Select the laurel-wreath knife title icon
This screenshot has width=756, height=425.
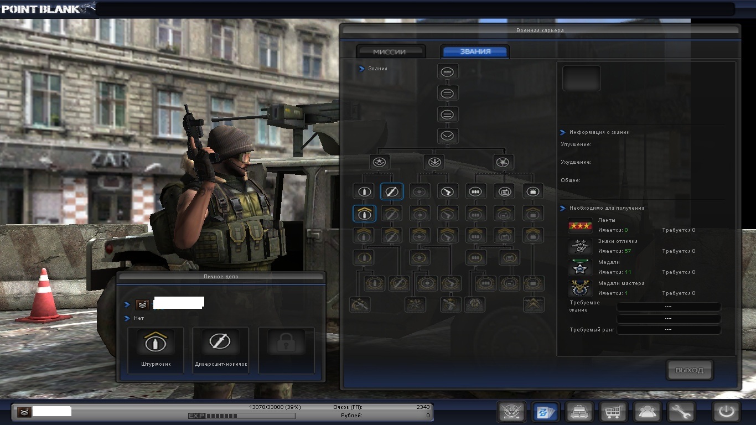[399, 283]
